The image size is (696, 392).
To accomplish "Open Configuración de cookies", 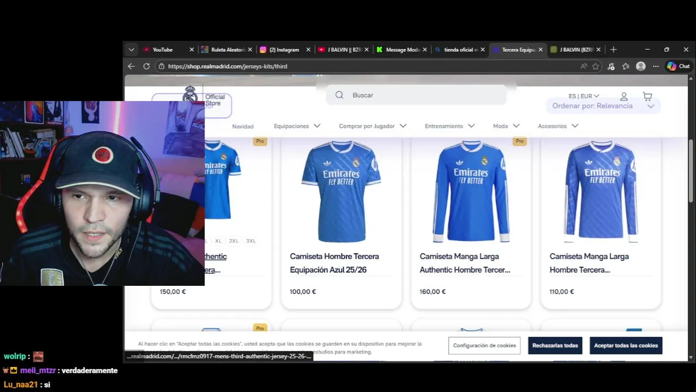I will [484, 346].
